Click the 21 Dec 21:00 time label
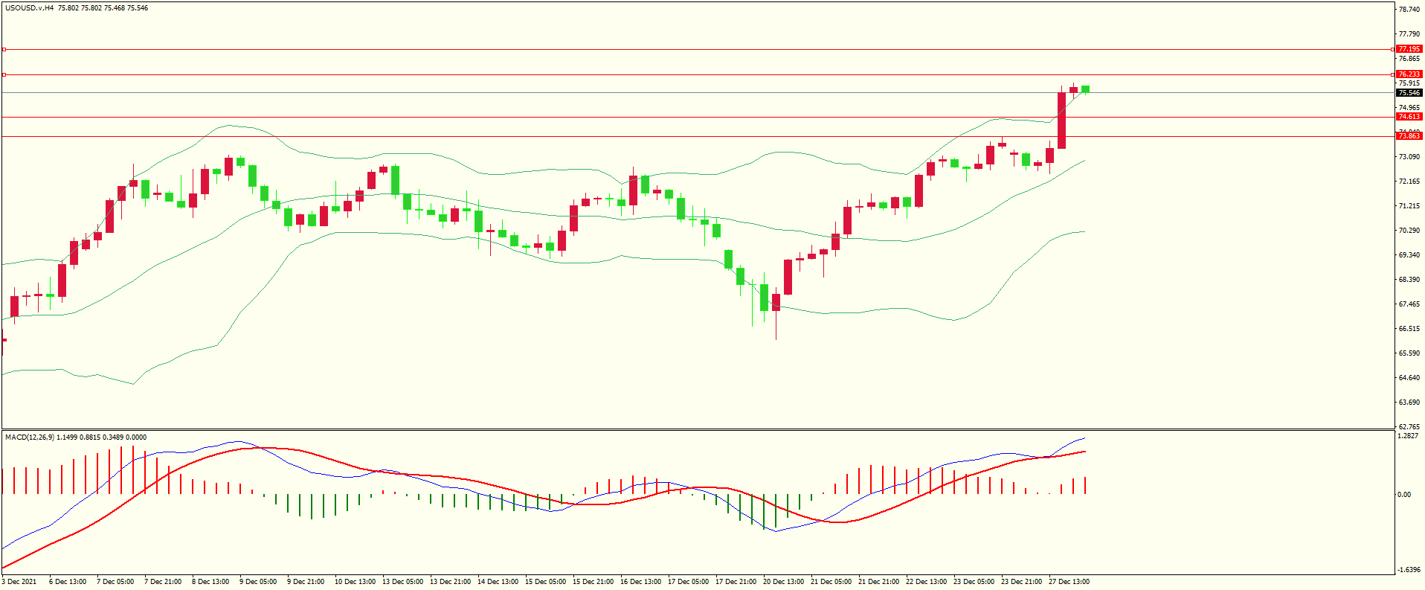 point(878,582)
